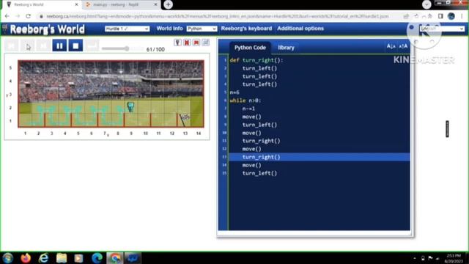Open browser extensions puzzle icon
469x264 pixels.
pyautogui.click(x=430, y=16)
